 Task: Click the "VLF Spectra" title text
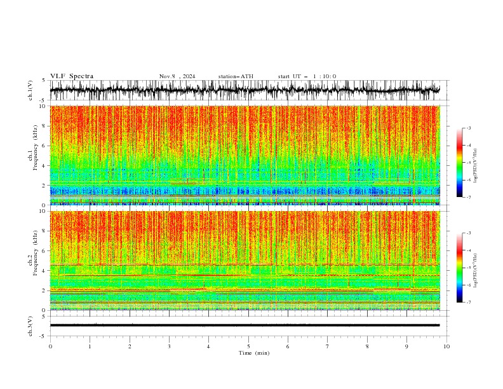(x=72, y=76)
